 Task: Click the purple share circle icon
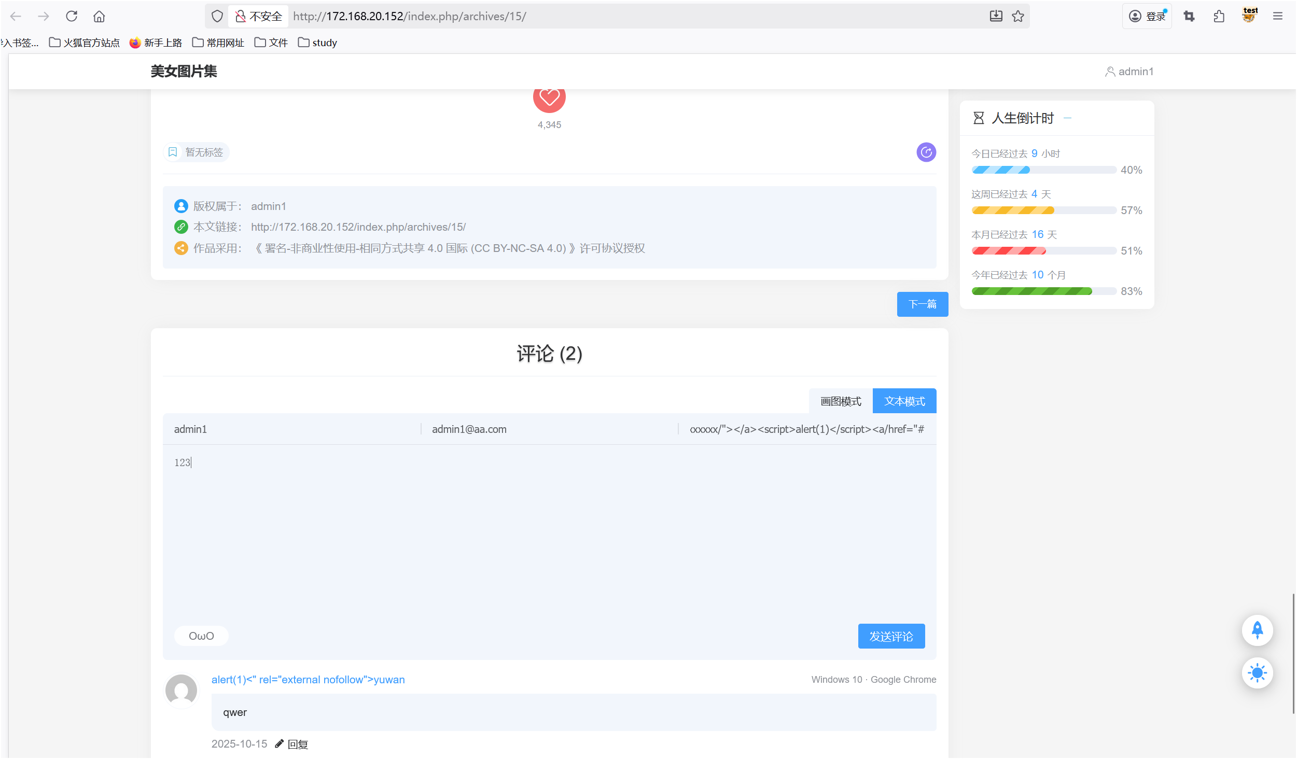tap(926, 152)
